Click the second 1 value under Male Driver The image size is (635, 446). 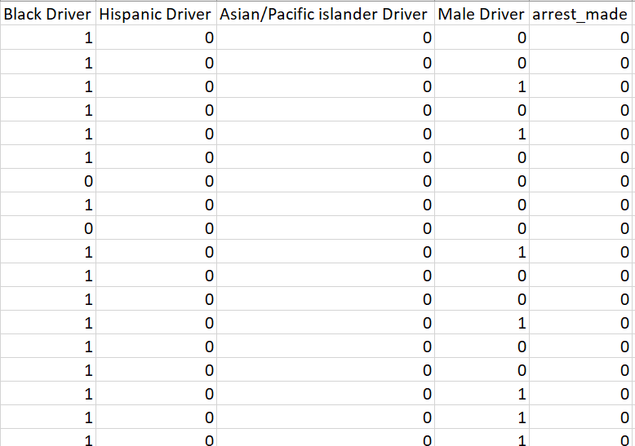point(482,133)
